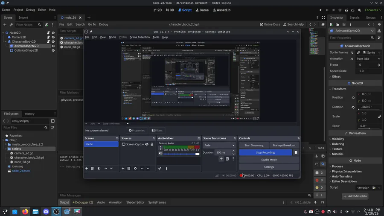Open Discord from the taskbar

(x=46, y=211)
